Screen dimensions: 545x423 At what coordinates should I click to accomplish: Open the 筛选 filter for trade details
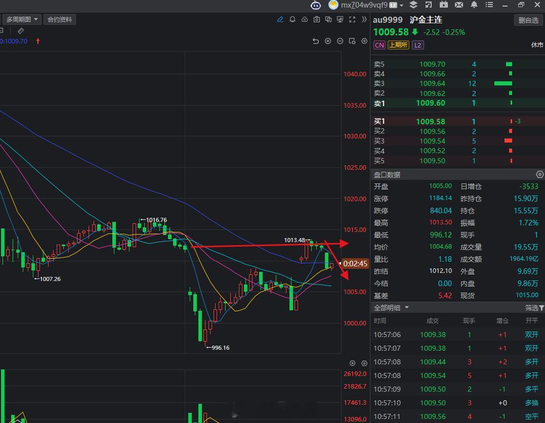pyautogui.click(x=534, y=307)
